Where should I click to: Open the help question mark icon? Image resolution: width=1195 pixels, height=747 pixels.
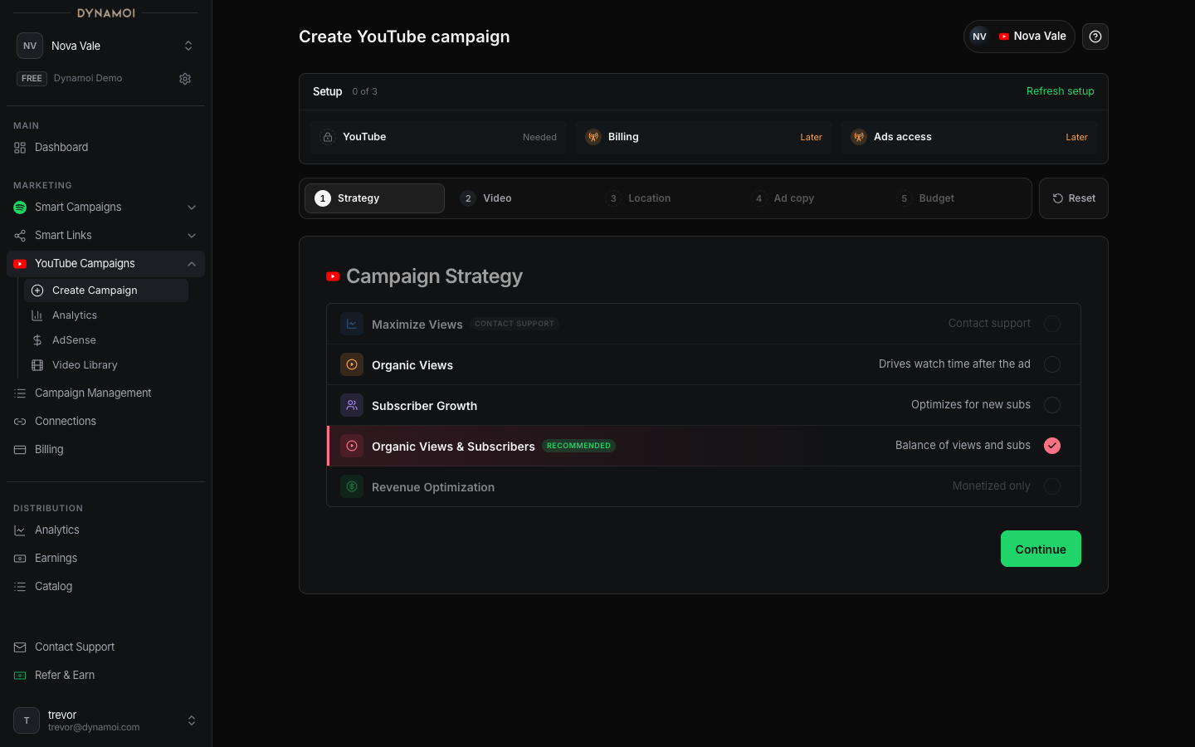click(1095, 37)
